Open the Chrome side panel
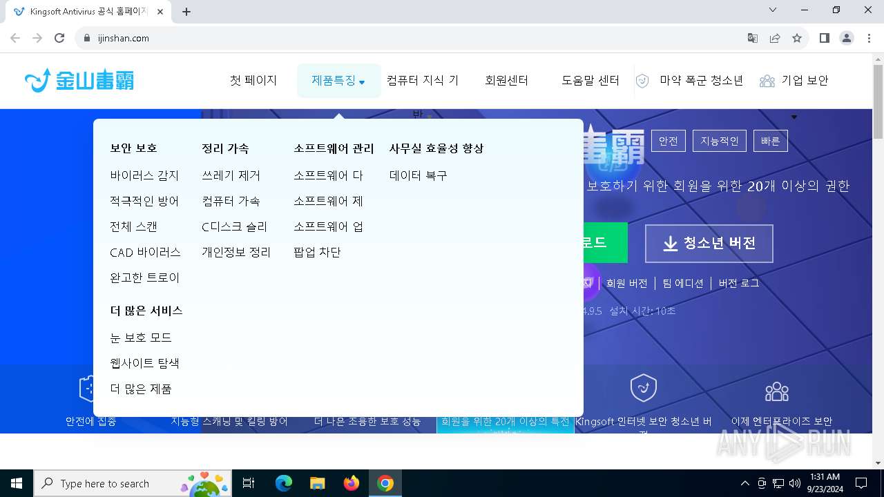 click(824, 38)
